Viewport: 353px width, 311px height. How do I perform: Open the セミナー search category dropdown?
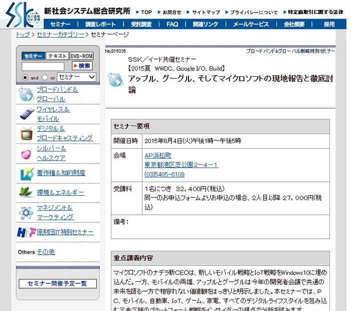point(77,77)
